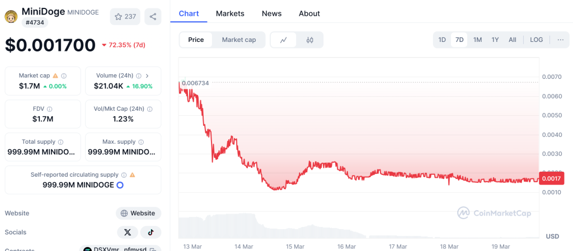The height and width of the screenshot is (251, 573).
Task: Switch to line chart view icon
Action: coord(284,40)
